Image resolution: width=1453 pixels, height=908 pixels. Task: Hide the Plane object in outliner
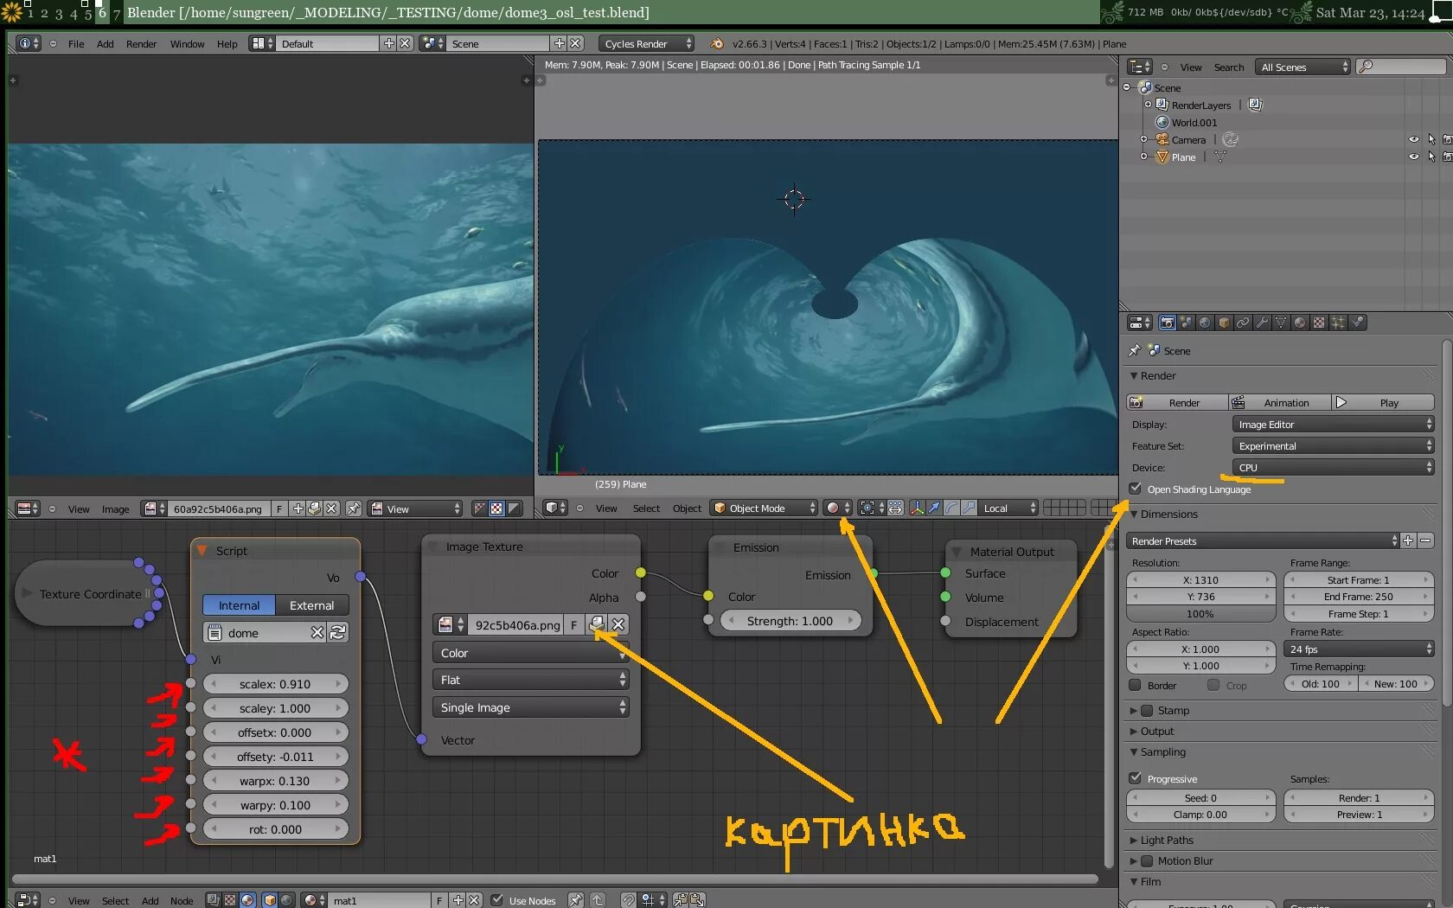[1413, 157]
